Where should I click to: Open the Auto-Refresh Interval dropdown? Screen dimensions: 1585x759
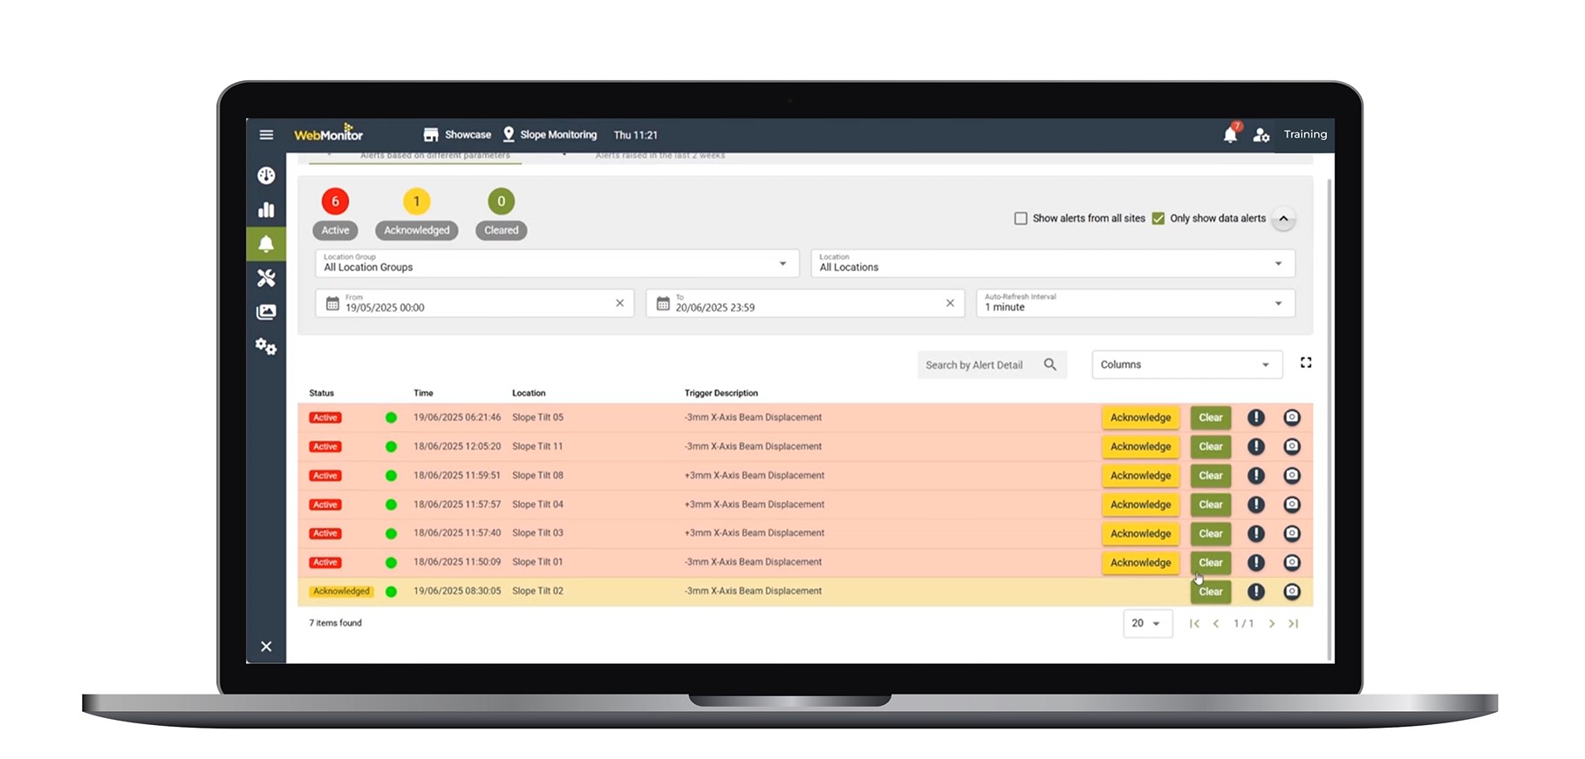[1135, 303]
